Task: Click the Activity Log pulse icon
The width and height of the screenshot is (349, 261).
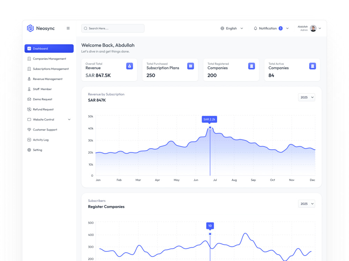Action: pos(29,140)
